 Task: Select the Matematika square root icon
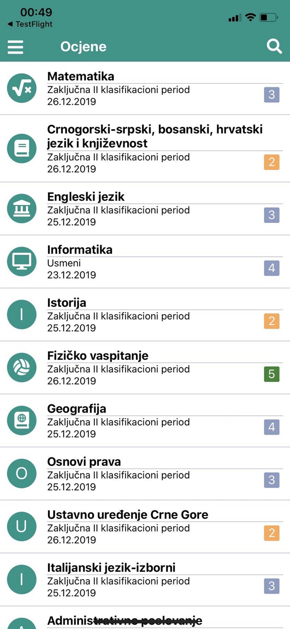coord(22,88)
